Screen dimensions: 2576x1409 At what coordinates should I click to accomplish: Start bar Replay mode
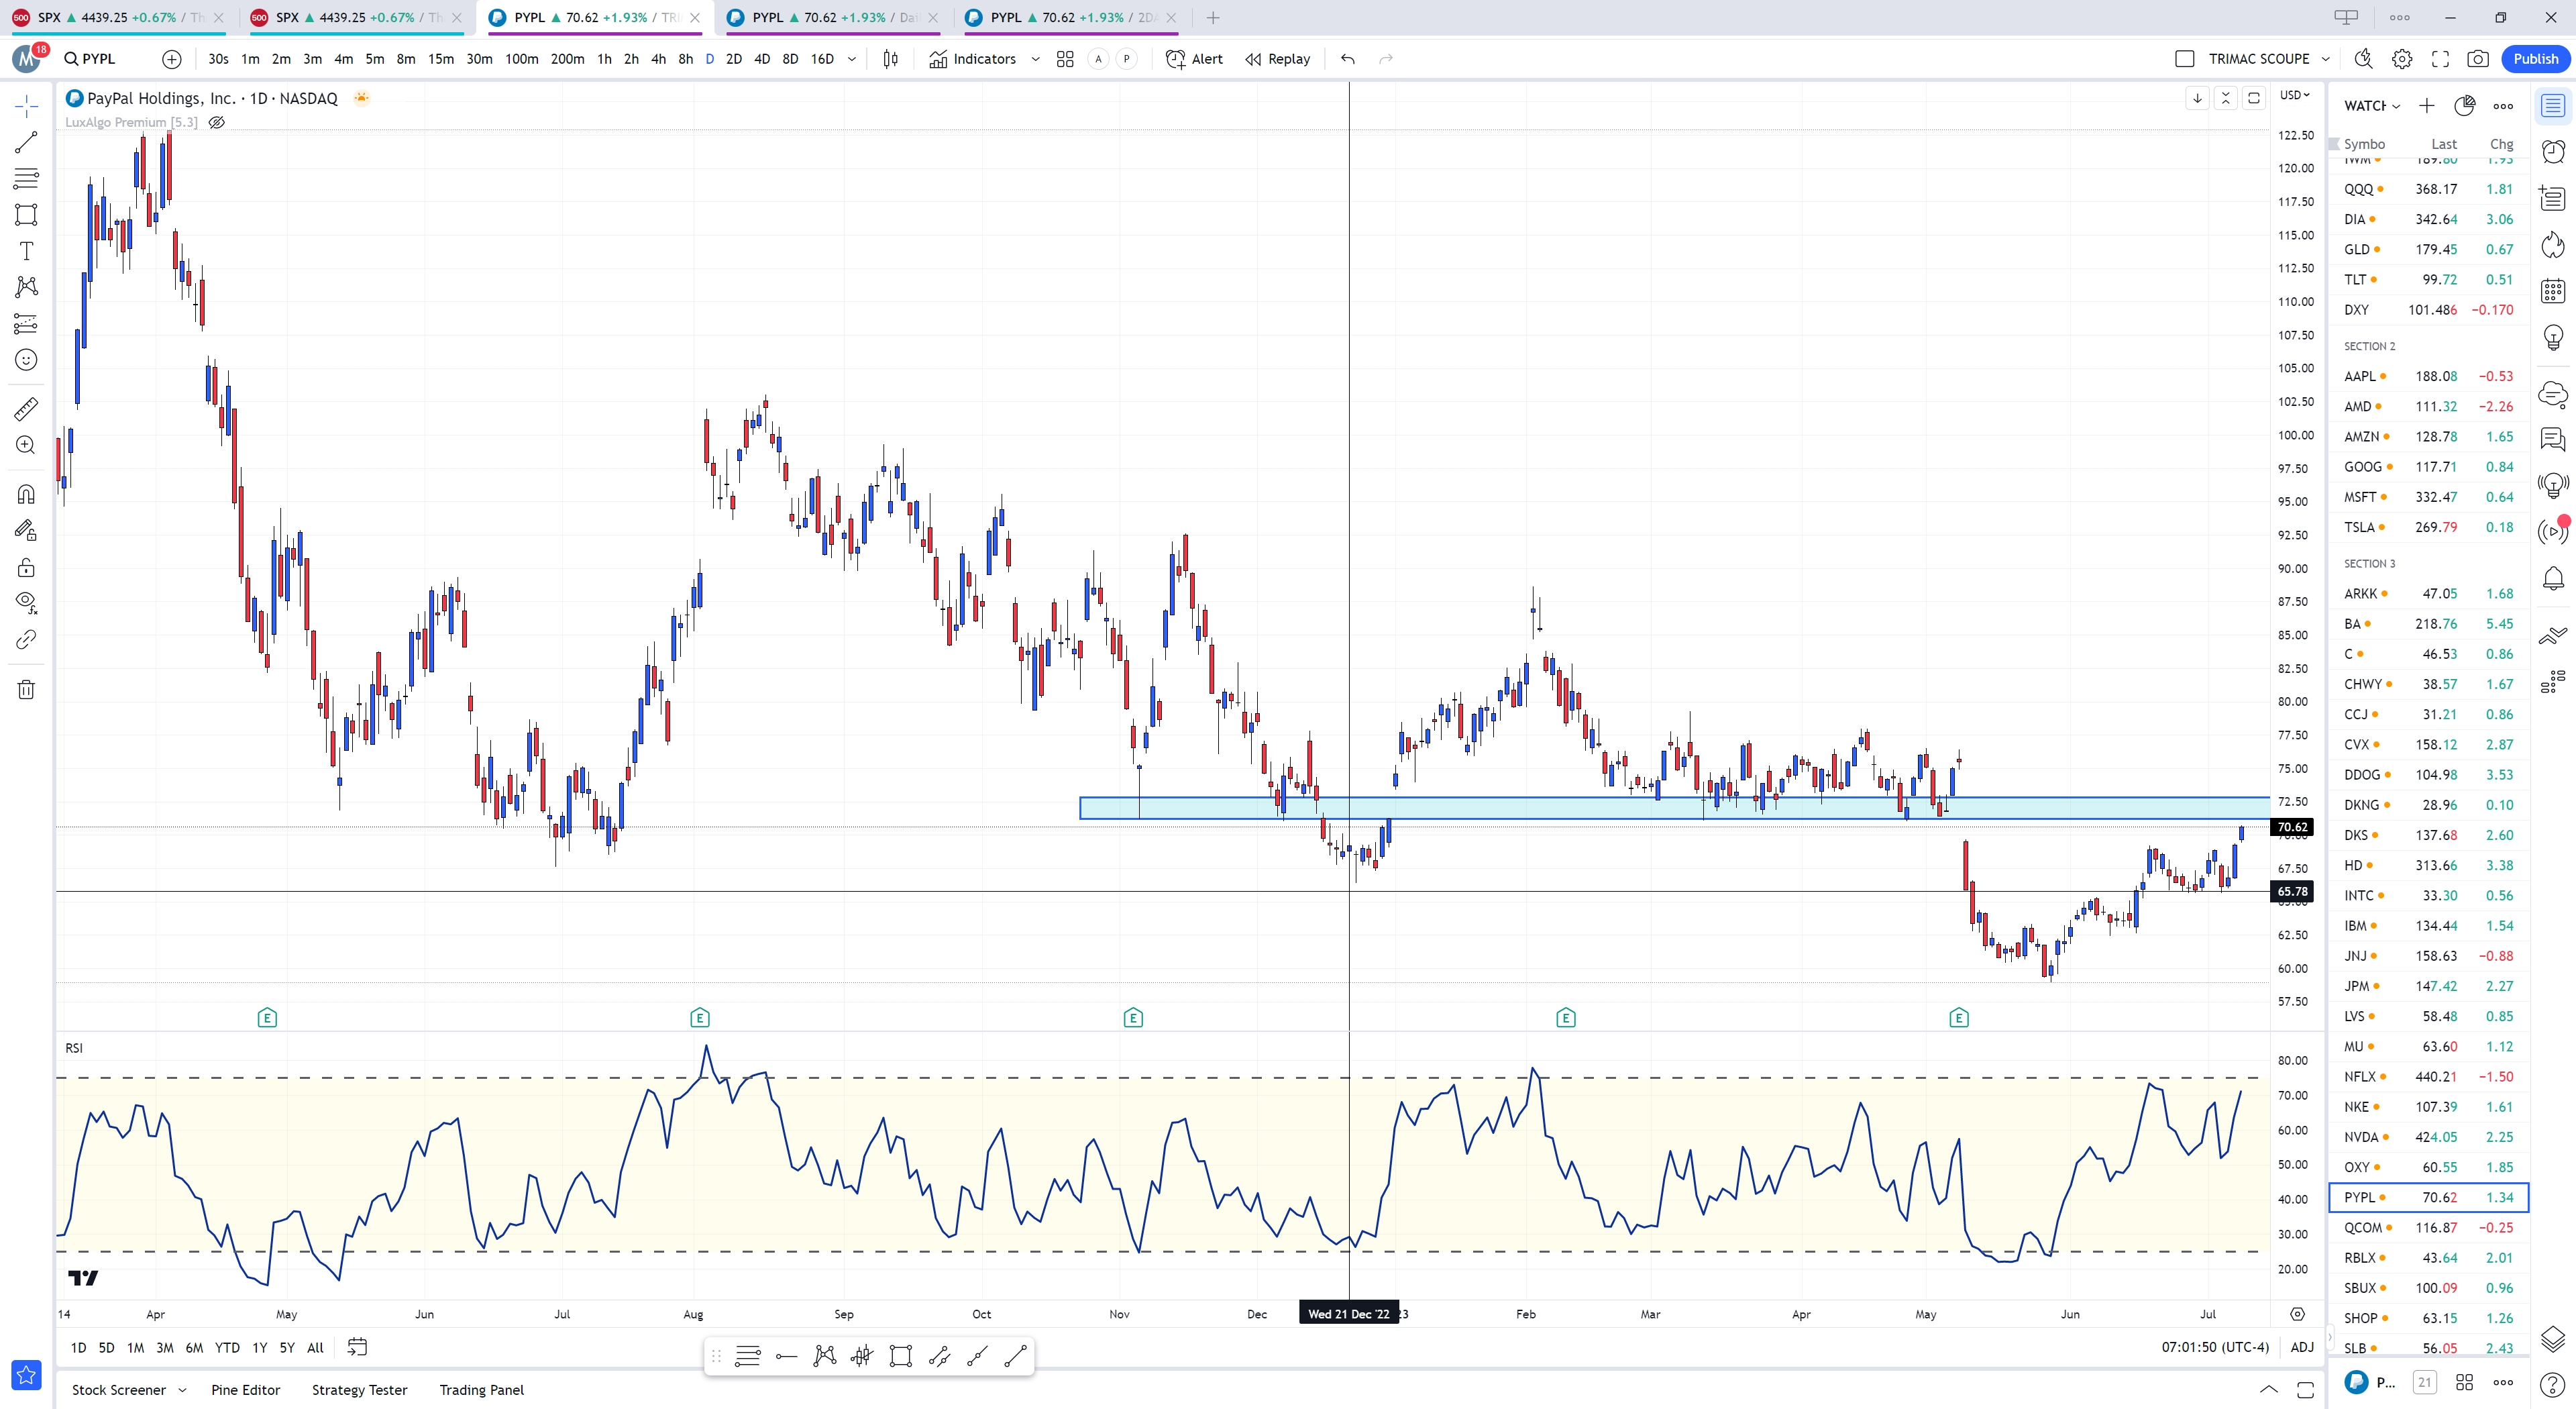(x=1278, y=59)
